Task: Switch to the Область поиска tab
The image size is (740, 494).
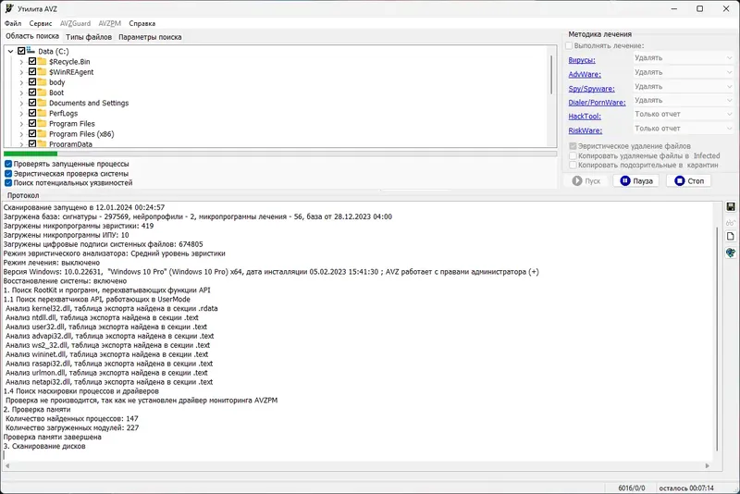Action: pyautogui.click(x=32, y=36)
